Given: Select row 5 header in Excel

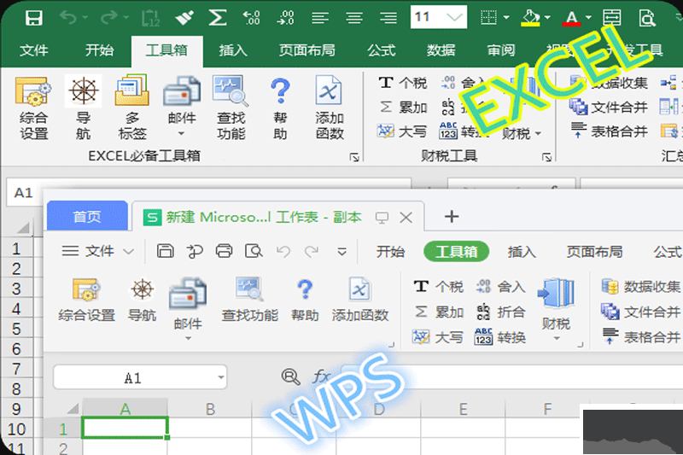Looking at the screenshot, I should click(x=16, y=329).
